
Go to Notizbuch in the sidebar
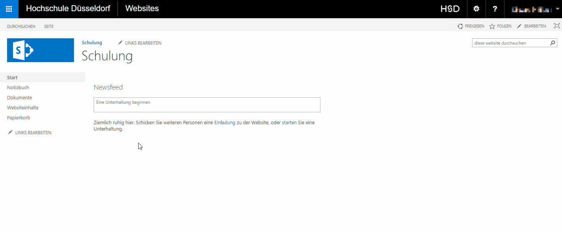[x=18, y=88]
